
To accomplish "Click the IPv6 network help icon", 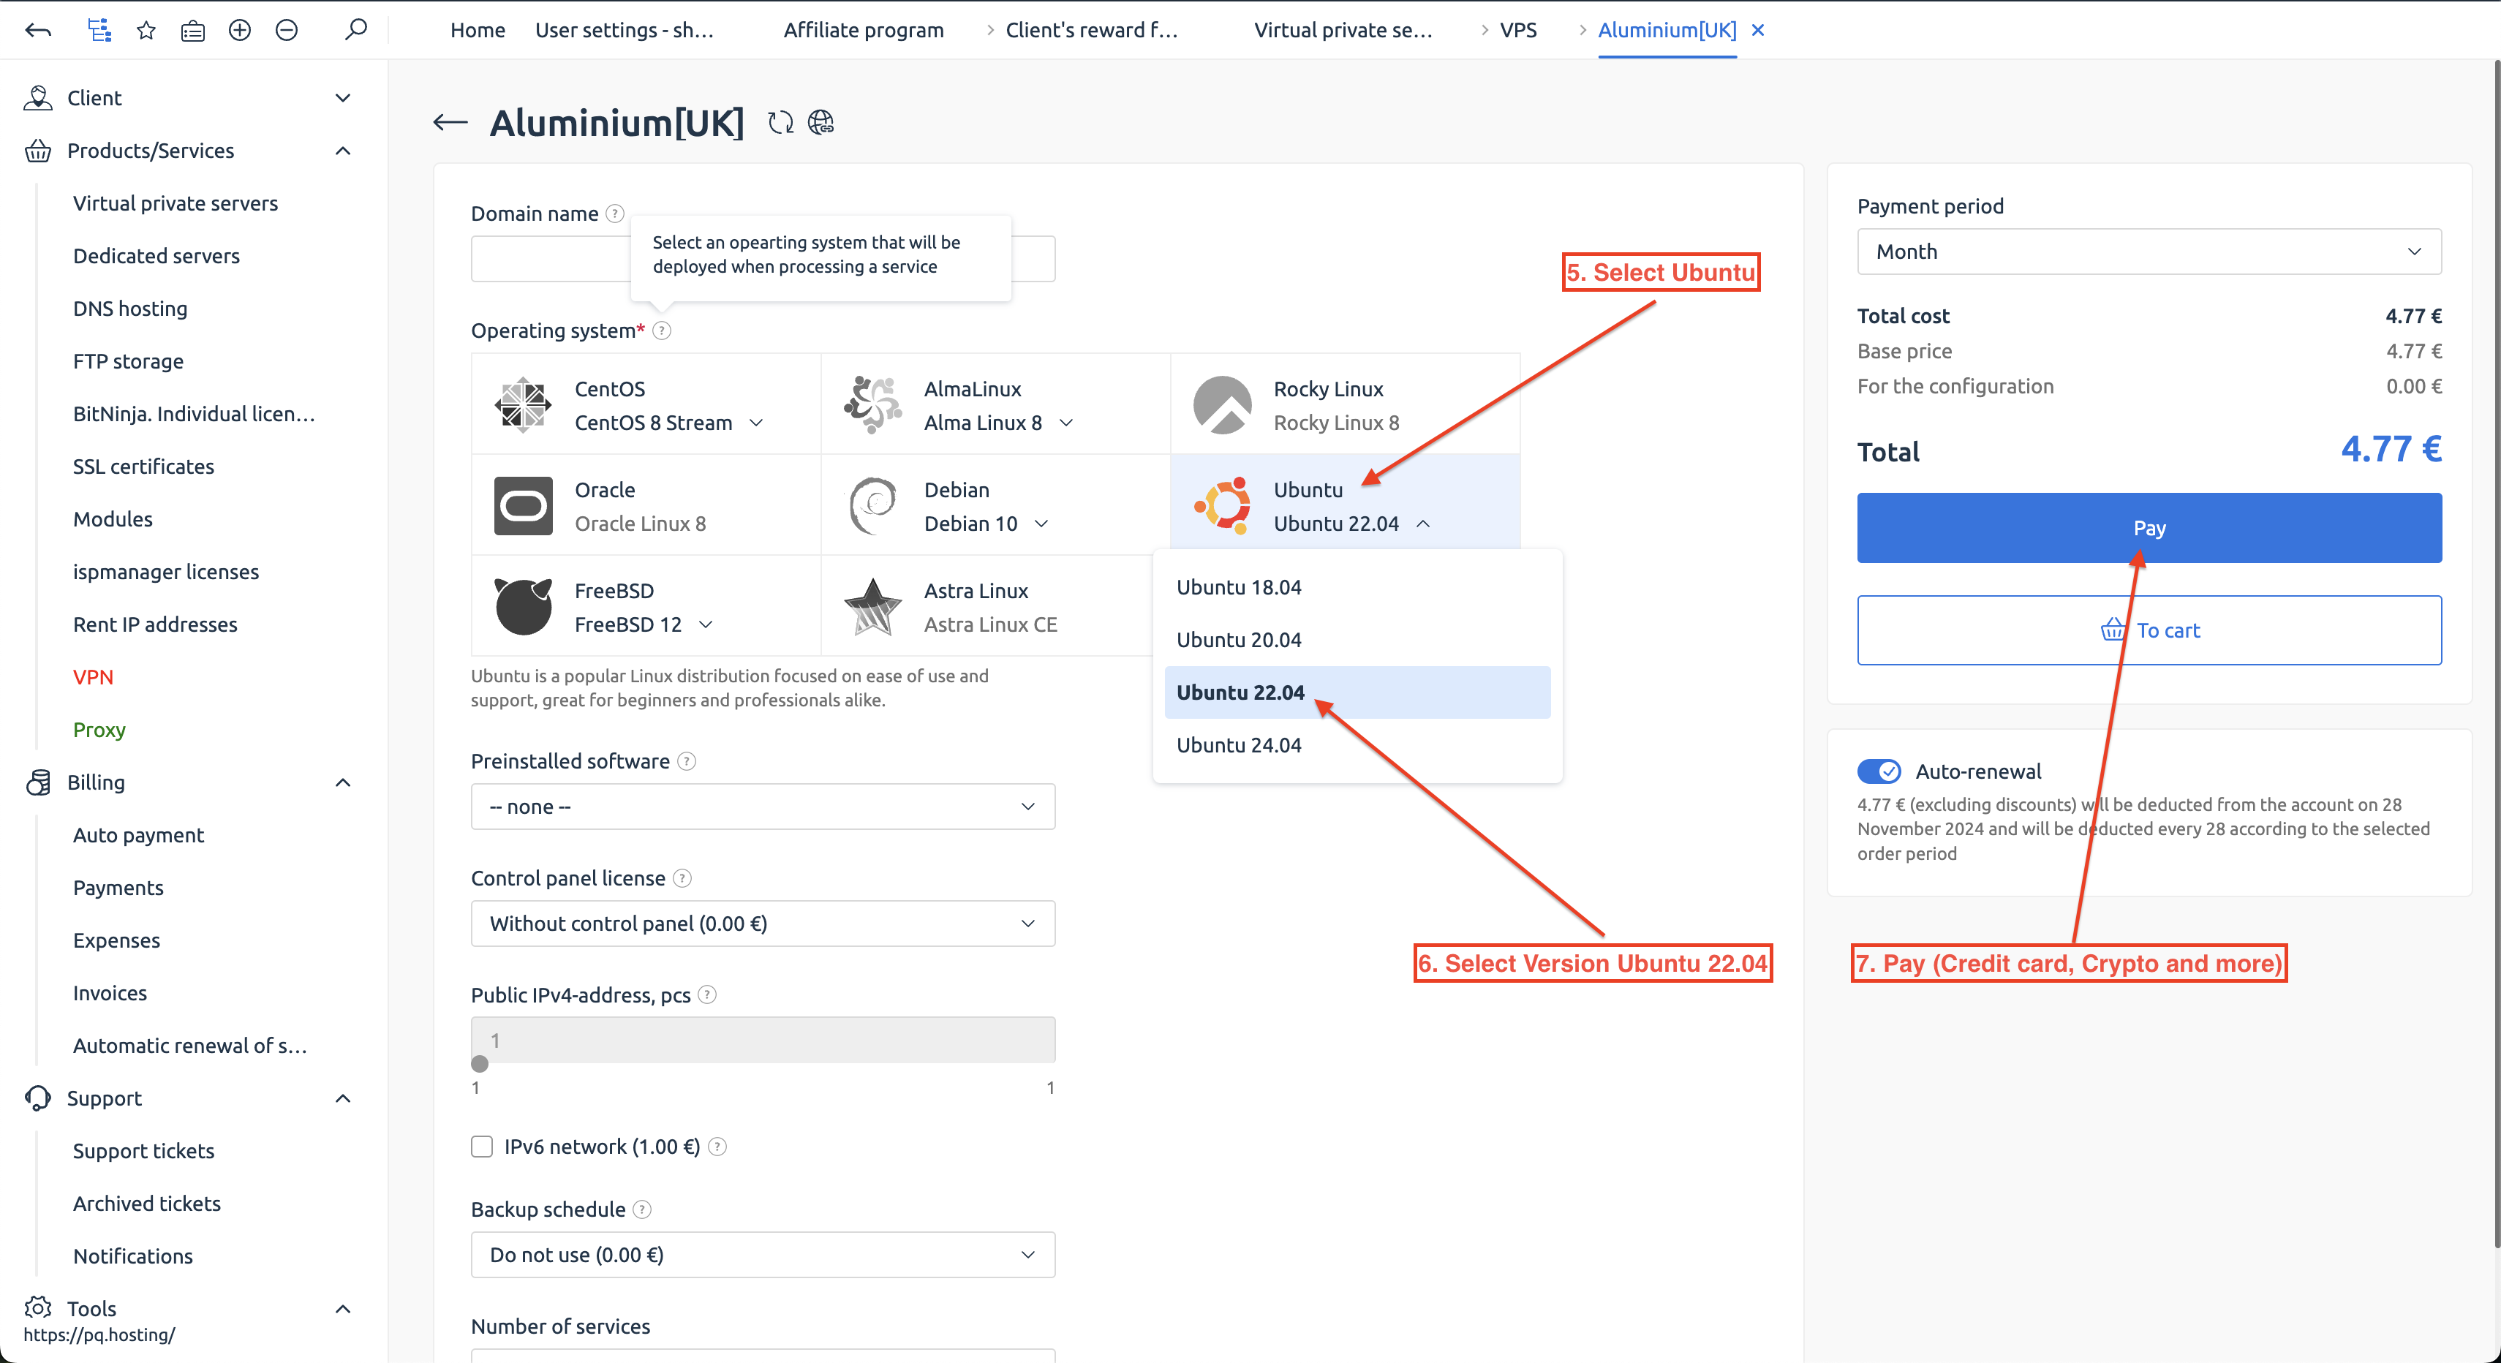I will tap(717, 1147).
